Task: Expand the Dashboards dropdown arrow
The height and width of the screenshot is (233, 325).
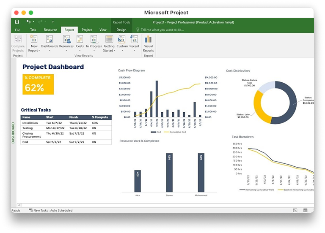Action: click(50, 51)
